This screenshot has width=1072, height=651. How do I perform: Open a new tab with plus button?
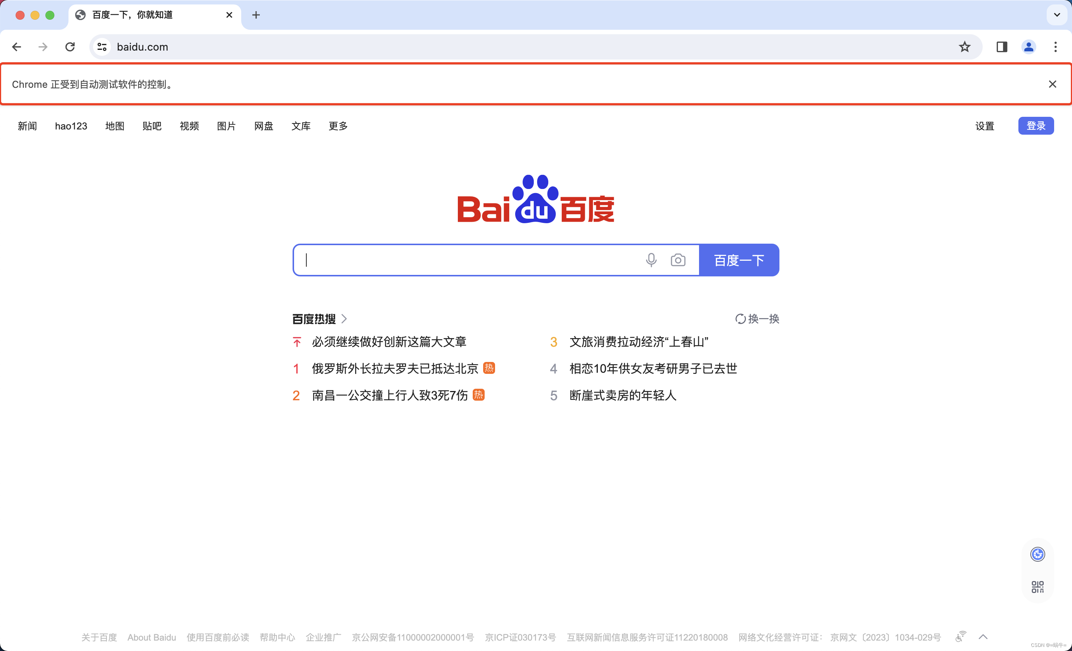256,15
